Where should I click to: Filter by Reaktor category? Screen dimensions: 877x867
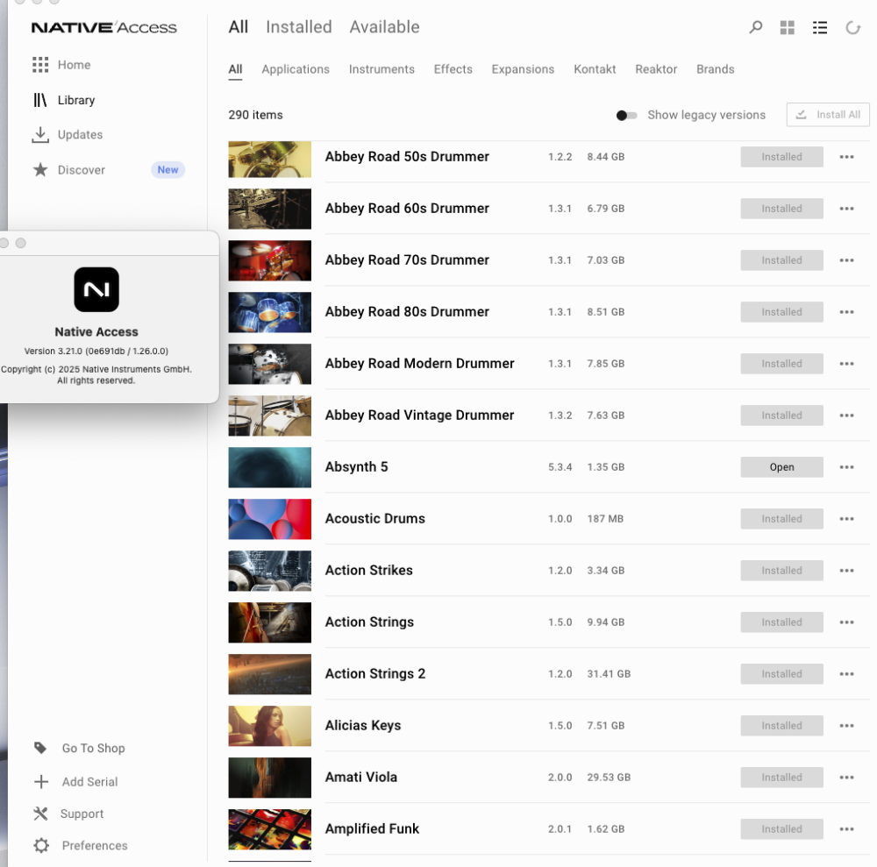click(656, 69)
